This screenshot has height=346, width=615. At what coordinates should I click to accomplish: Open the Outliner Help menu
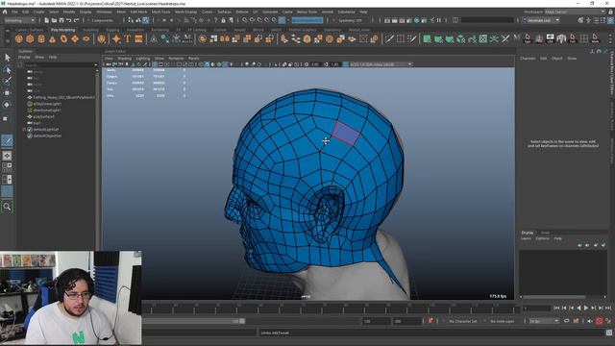pyautogui.click(x=53, y=58)
